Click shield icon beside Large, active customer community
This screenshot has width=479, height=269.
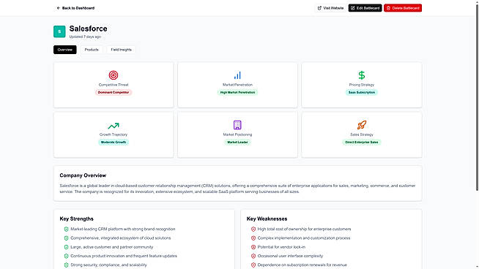66,247
